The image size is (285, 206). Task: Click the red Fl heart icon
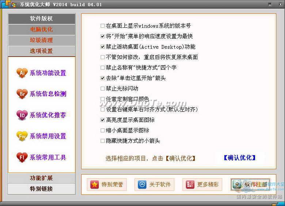[x=22, y=157]
